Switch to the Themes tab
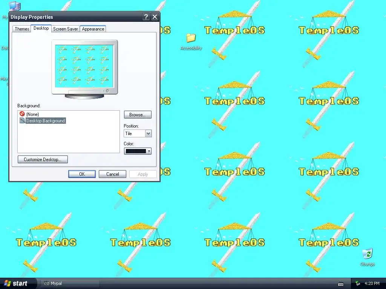Screen dimensions: 386x289 tap(22, 29)
